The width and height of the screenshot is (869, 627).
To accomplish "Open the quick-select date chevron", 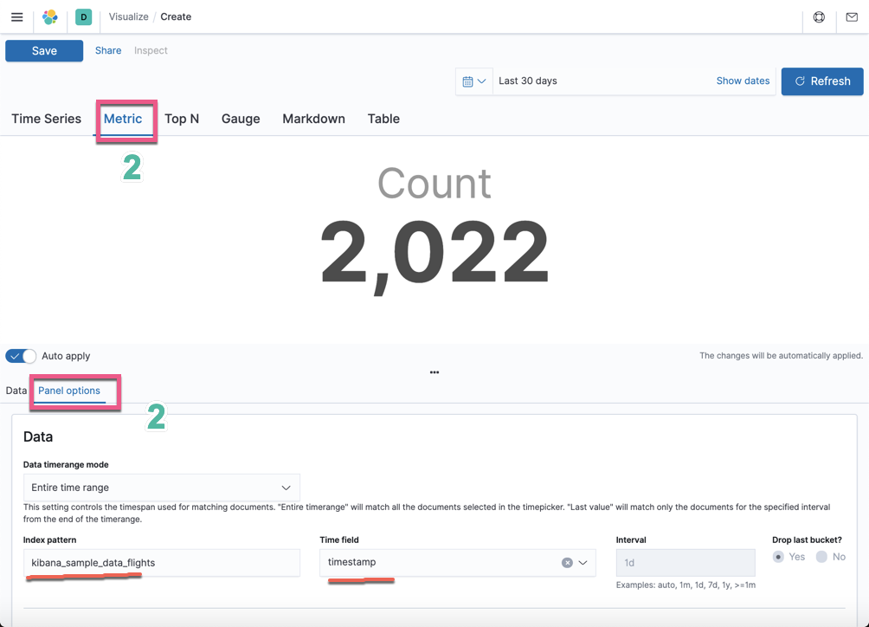I will [x=479, y=81].
